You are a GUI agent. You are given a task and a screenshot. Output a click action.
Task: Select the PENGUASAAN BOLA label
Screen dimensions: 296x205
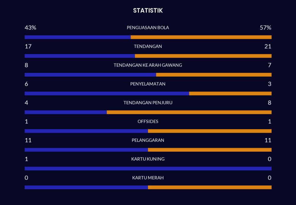coord(148,28)
